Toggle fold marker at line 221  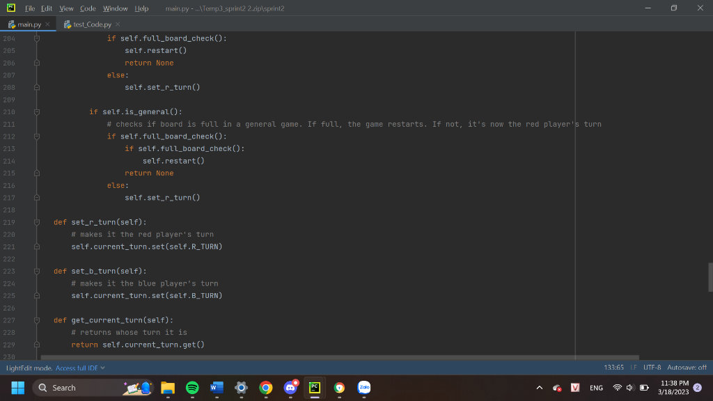point(37,247)
